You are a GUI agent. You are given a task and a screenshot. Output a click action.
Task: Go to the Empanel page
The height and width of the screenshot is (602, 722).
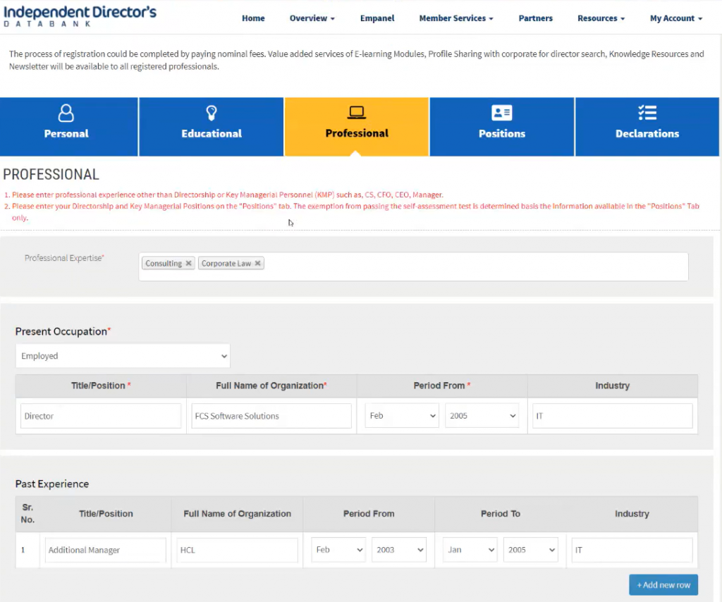pyautogui.click(x=377, y=18)
